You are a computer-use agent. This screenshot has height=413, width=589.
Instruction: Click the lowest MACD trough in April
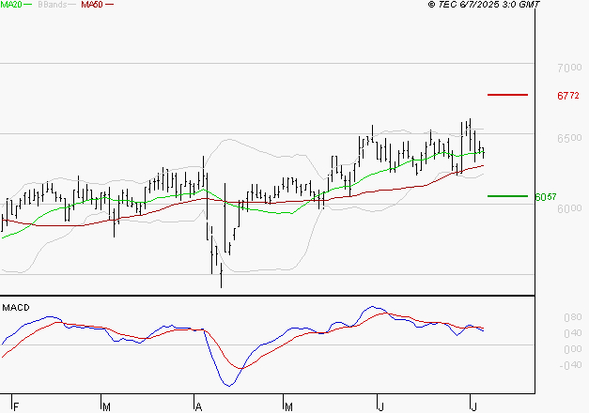coord(229,385)
